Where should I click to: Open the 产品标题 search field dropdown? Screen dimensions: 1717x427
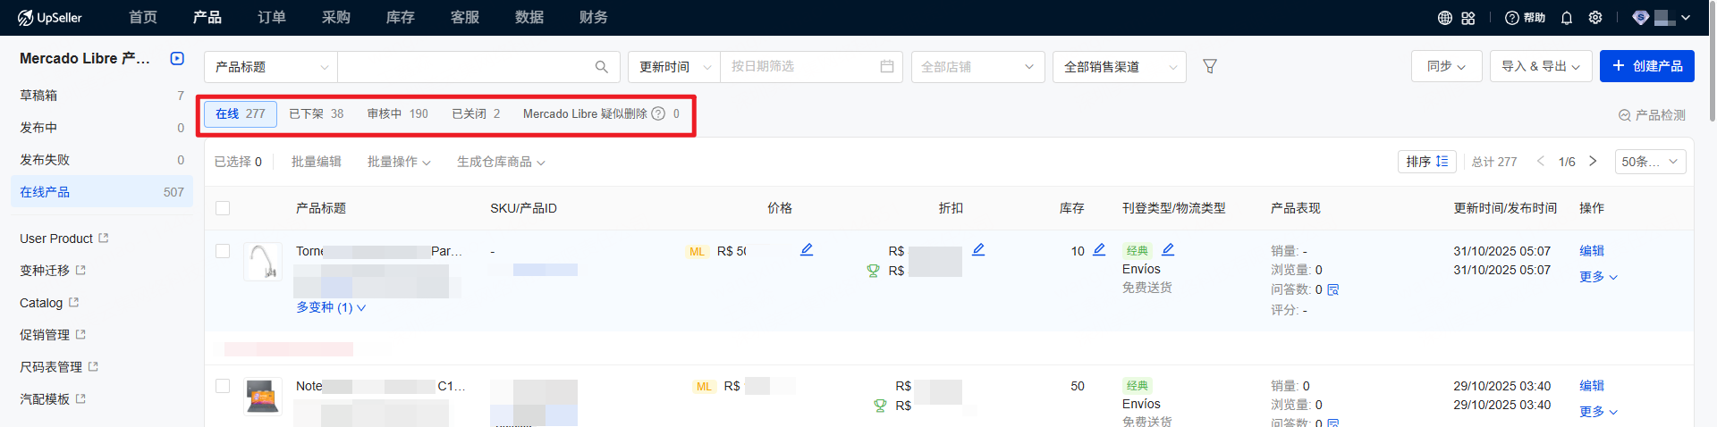pos(271,67)
